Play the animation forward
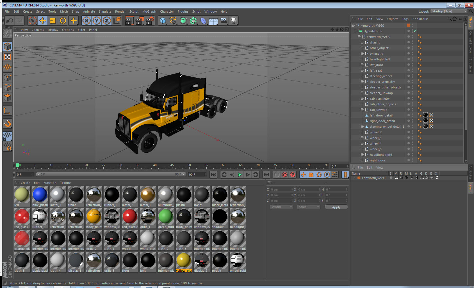474x288 pixels. [240, 175]
